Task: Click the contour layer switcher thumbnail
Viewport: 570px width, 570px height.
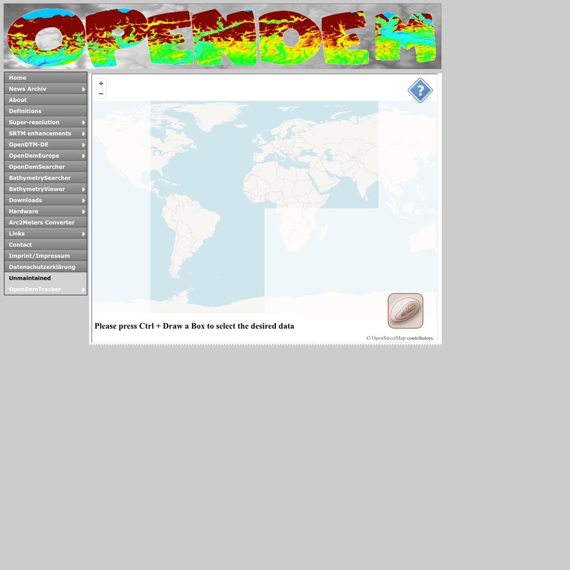Action: (x=405, y=311)
